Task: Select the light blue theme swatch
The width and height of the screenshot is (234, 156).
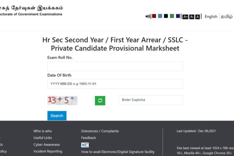Action: (160, 16)
